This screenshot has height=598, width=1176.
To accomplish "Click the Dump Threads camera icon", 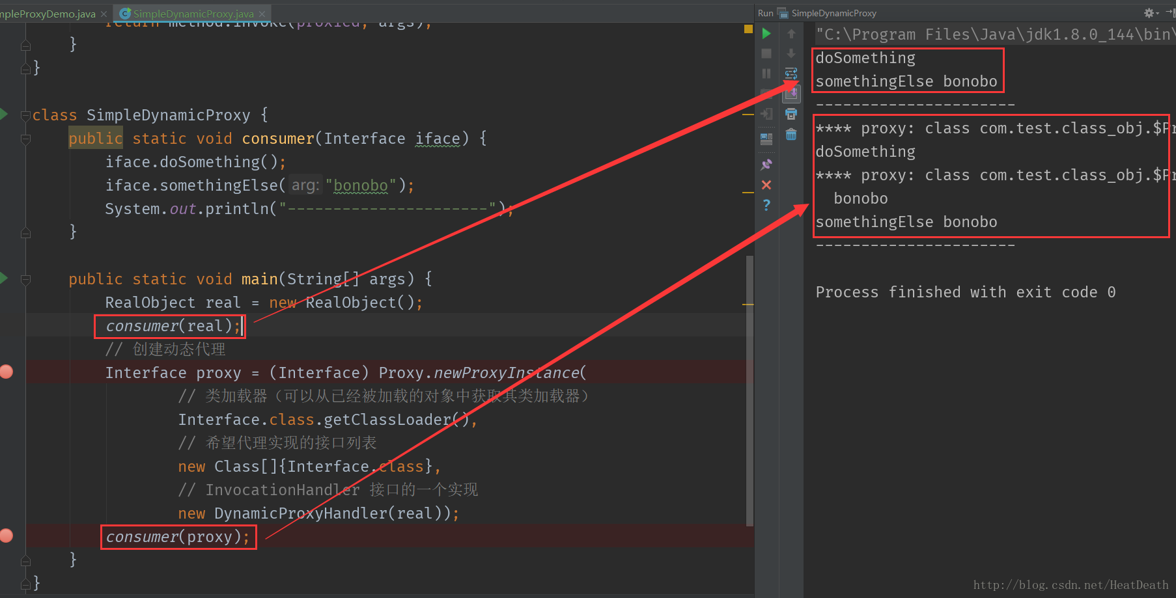I will 766,94.
